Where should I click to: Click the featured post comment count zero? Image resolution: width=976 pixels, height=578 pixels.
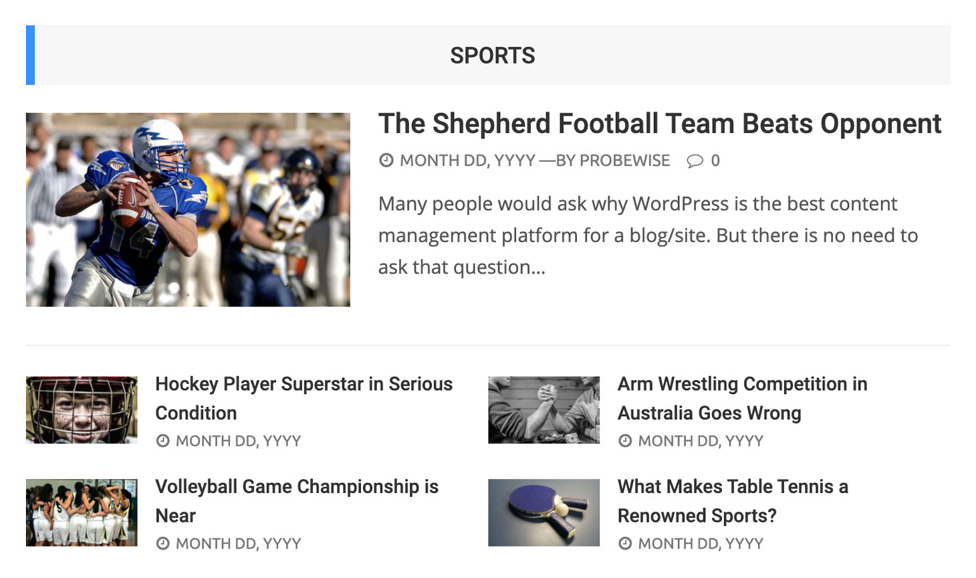pyautogui.click(x=715, y=161)
